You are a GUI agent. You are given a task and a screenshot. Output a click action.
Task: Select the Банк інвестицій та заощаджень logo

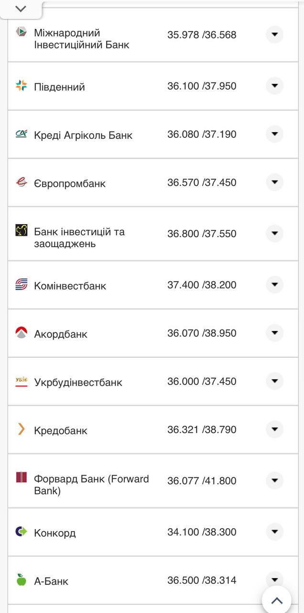pos(21,231)
